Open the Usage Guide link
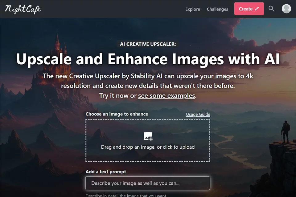 (198, 114)
